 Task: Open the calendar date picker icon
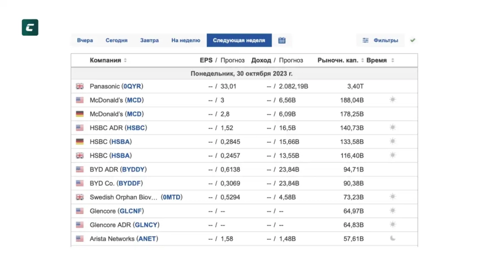tap(282, 41)
